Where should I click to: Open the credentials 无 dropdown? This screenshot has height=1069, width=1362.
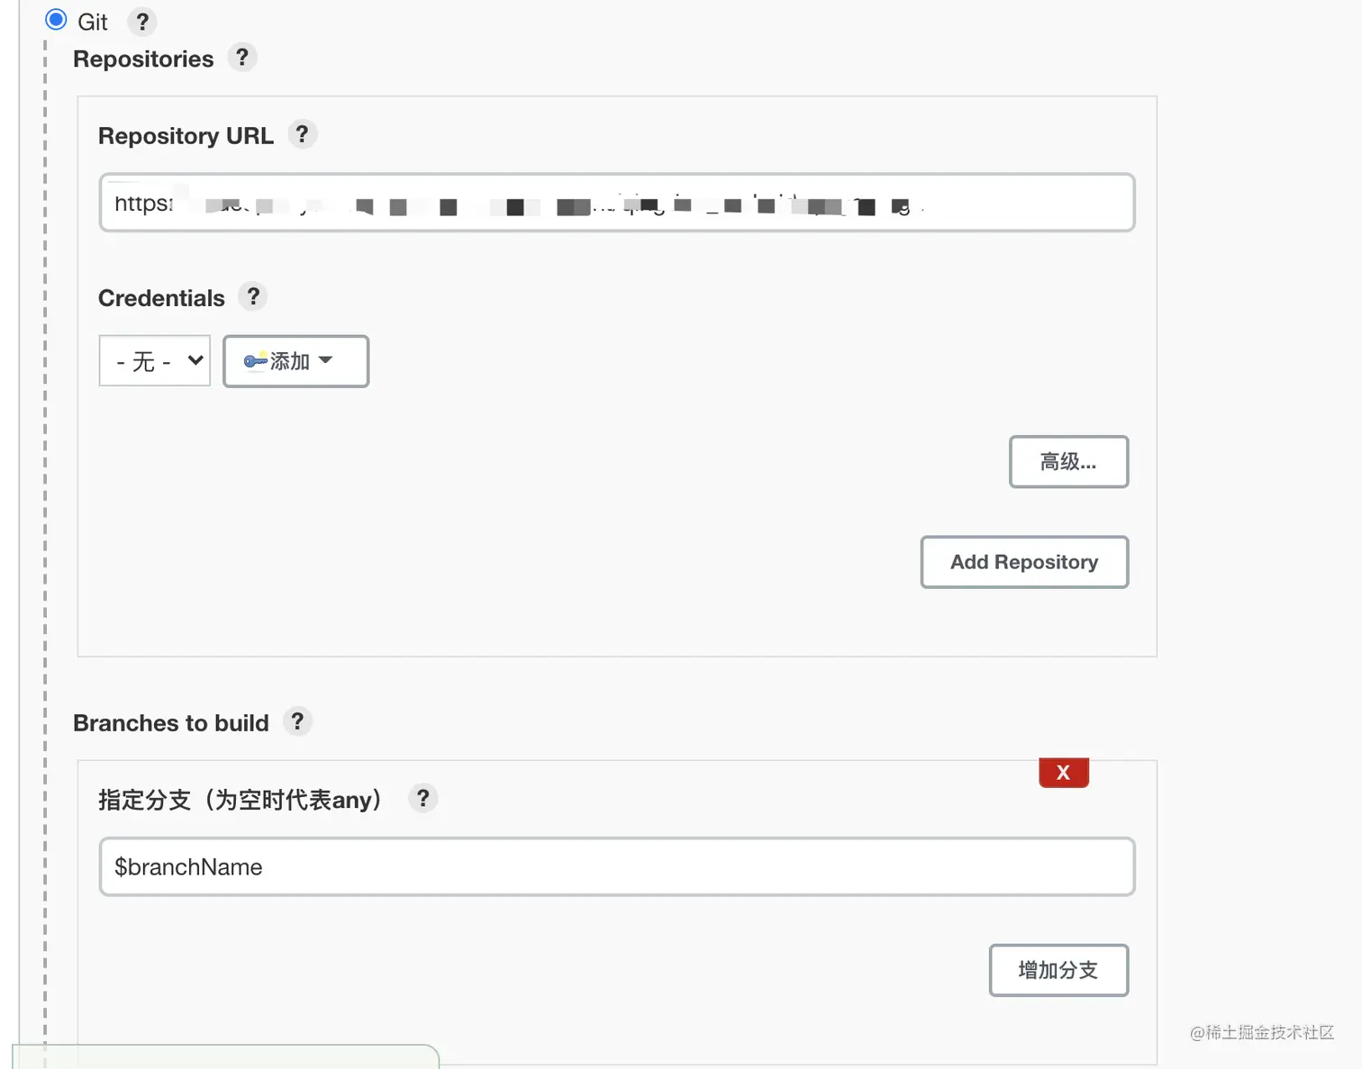[x=154, y=361]
